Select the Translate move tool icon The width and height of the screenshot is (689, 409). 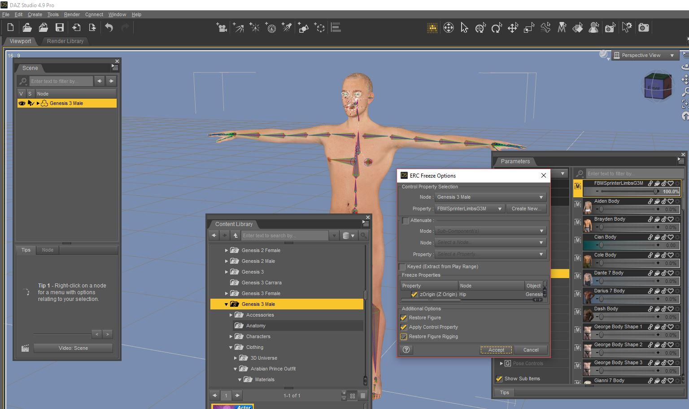(513, 28)
